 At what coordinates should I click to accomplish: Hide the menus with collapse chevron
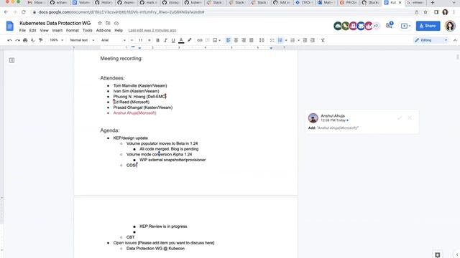click(x=455, y=40)
